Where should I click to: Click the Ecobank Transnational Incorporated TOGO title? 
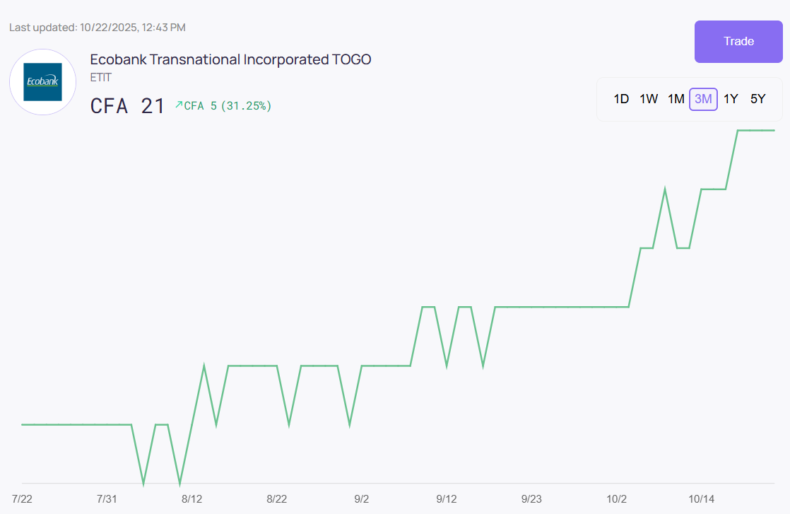pos(230,59)
